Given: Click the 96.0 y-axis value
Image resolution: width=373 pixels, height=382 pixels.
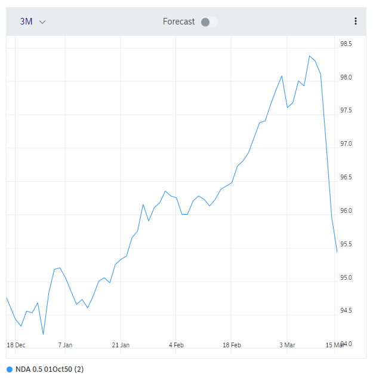Looking at the screenshot, I should 346,210.
